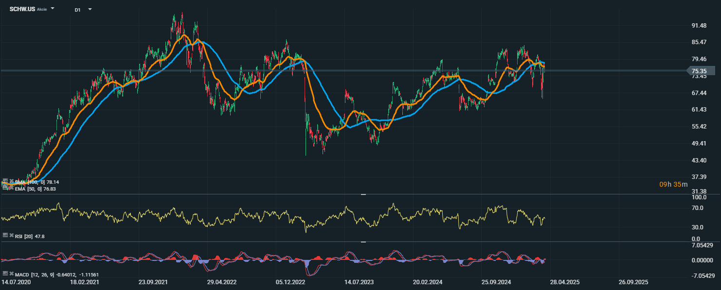Open SMA 100 indicator settings icon
This screenshot has height=290, width=721.
click(5, 181)
